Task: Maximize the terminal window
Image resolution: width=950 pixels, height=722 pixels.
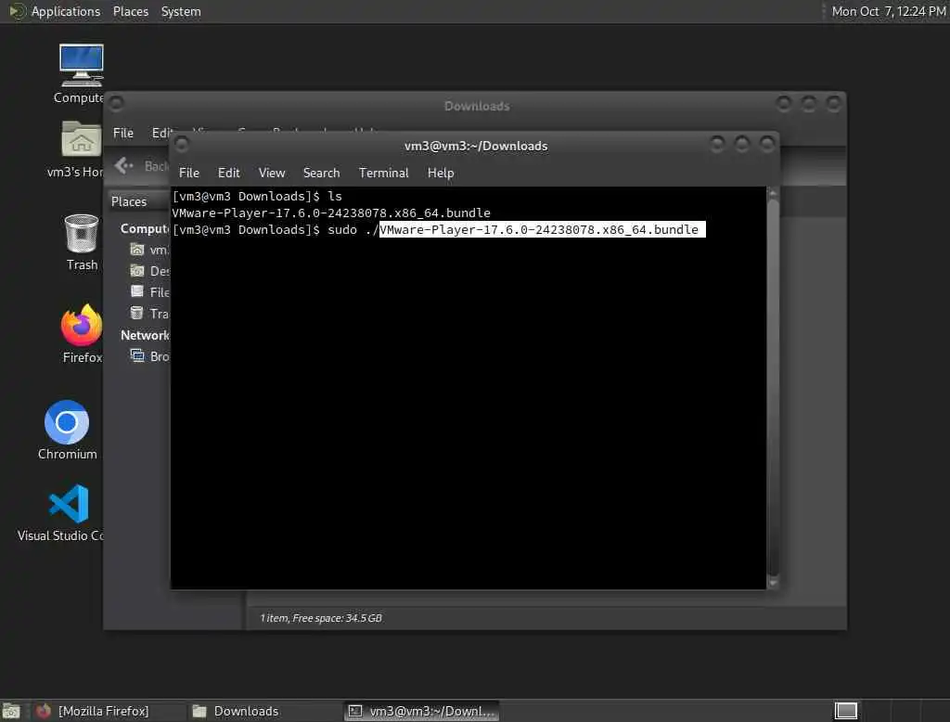Action: pos(742,144)
